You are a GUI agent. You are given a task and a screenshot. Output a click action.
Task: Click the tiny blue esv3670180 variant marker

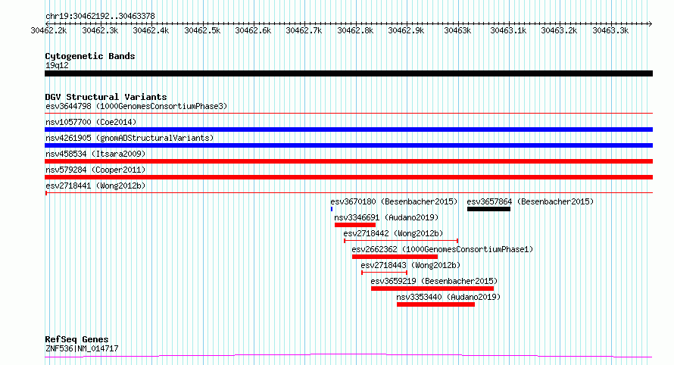point(332,209)
